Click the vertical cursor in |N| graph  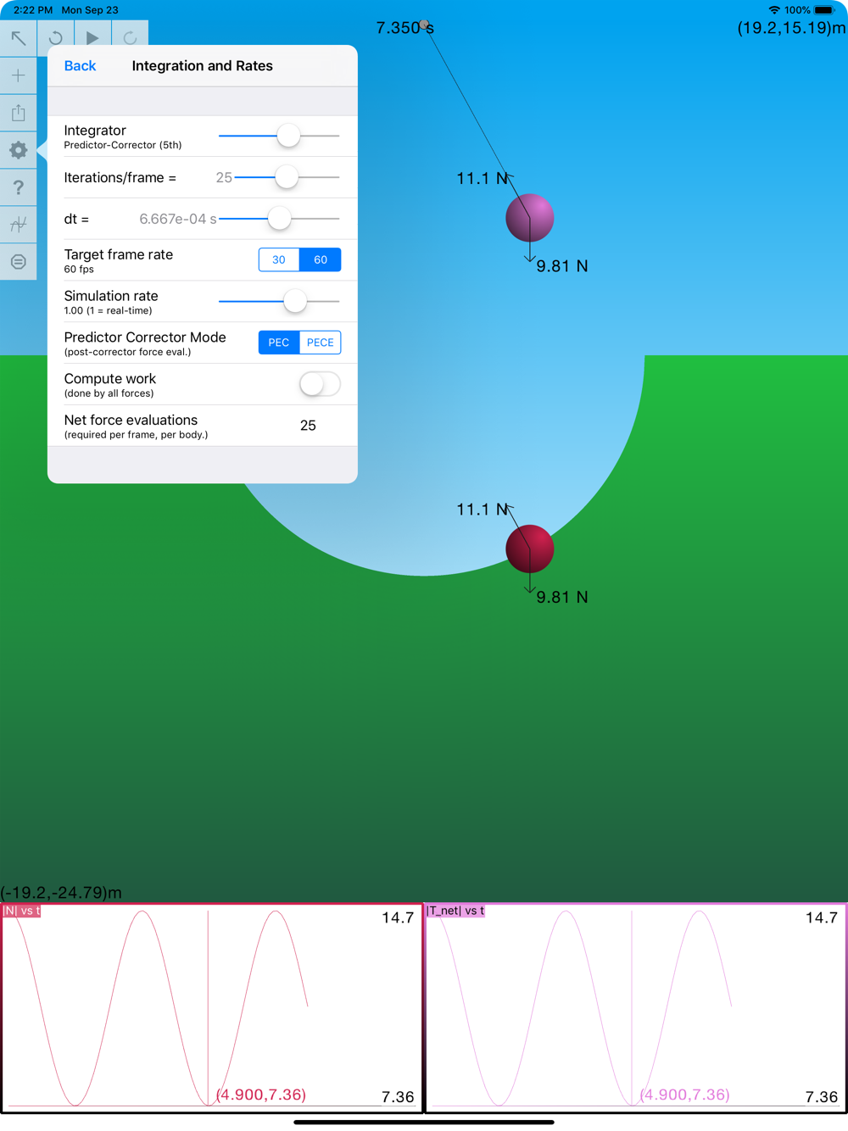tap(208, 1006)
